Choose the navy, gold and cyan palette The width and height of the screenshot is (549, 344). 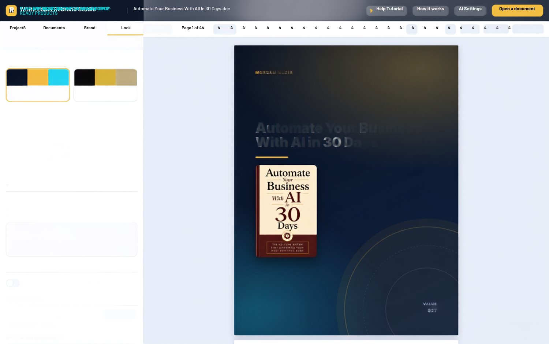38,85
